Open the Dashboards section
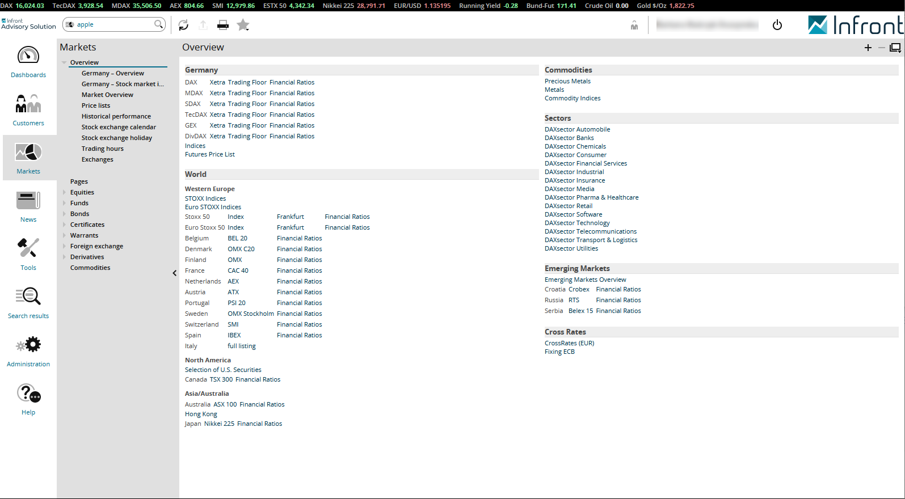Viewport: 905px width, 499px height. [28, 56]
